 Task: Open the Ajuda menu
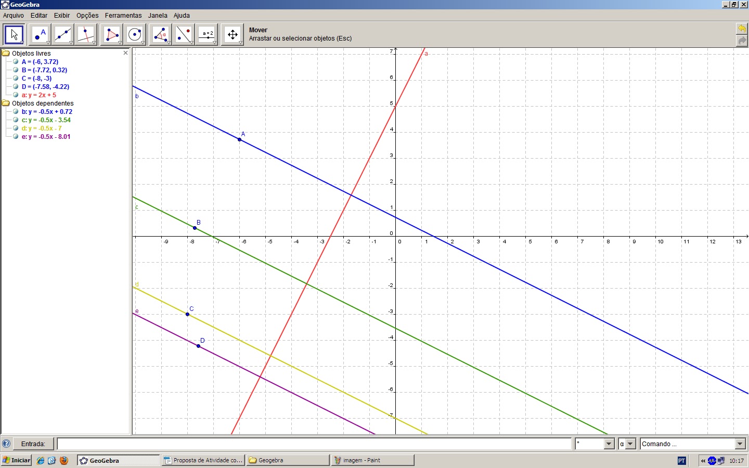(182, 16)
